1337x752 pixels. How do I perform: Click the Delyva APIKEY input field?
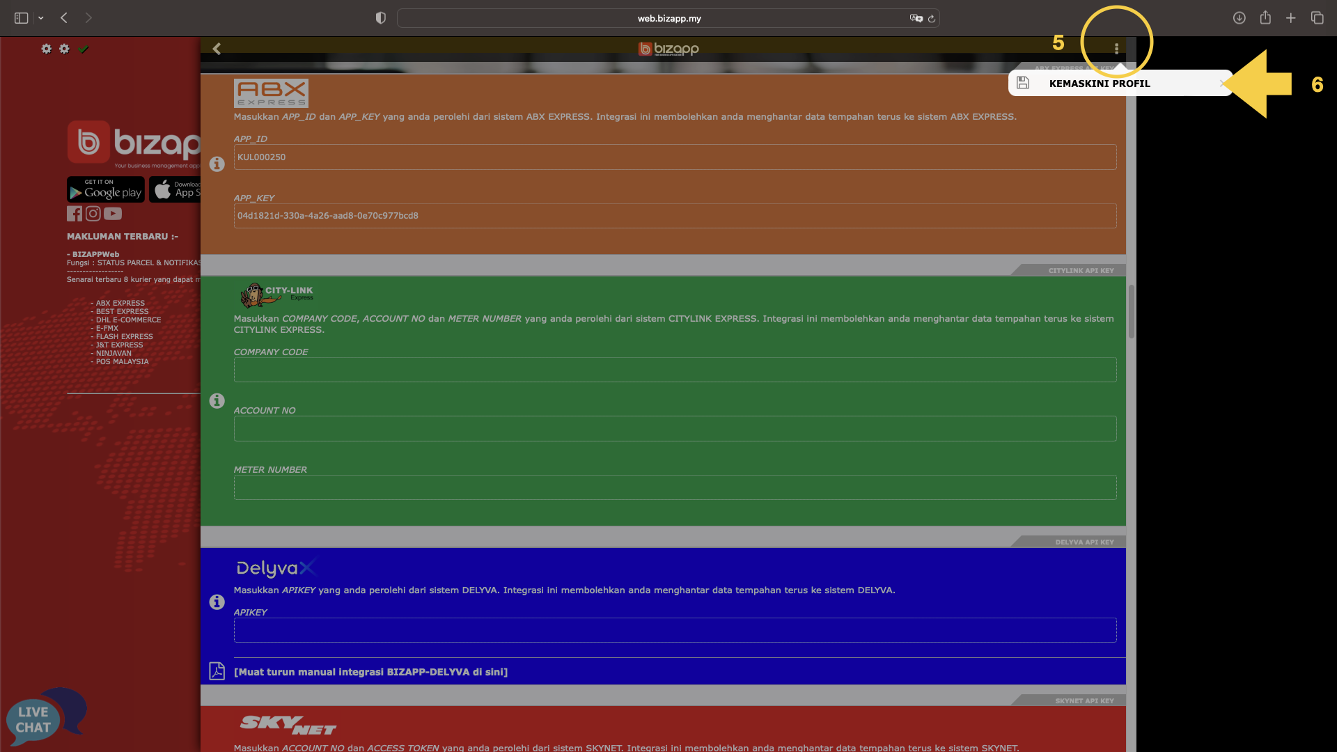click(675, 630)
